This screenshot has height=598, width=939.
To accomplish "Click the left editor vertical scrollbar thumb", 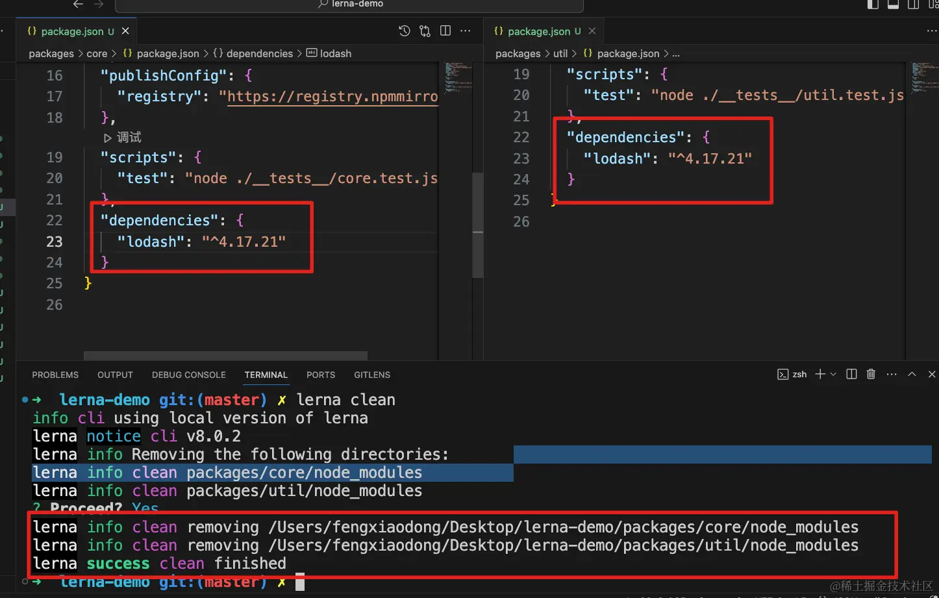I will pyautogui.click(x=477, y=225).
